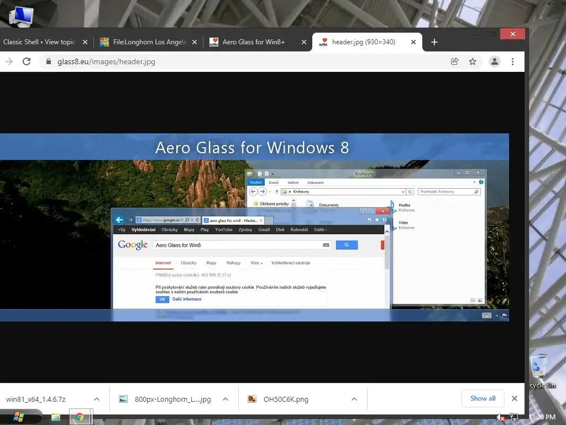566x425 pixels.
Task: Go forward in browser history
Action: pyautogui.click(x=9, y=61)
